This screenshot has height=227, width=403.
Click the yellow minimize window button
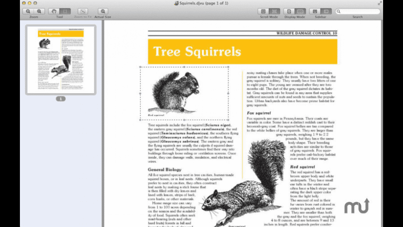click(x=30, y=3)
